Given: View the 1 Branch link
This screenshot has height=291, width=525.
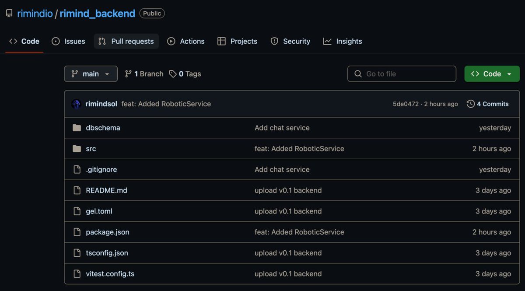Looking at the screenshot, I should (x=144, y=74).
